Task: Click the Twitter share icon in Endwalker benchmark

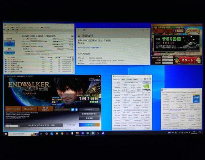Action: coord(73,110)
